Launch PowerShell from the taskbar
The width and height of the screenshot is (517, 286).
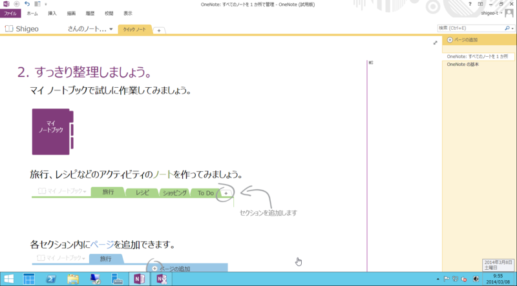point(51,279)
